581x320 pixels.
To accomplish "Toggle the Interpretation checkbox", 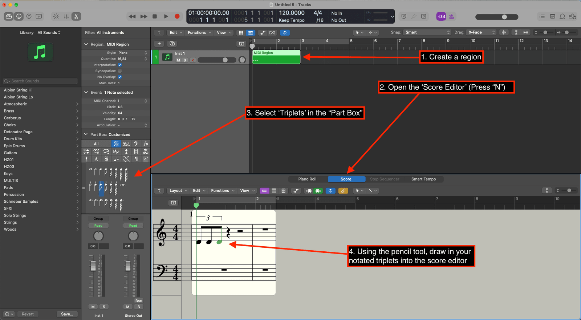I will click(120, 65).
